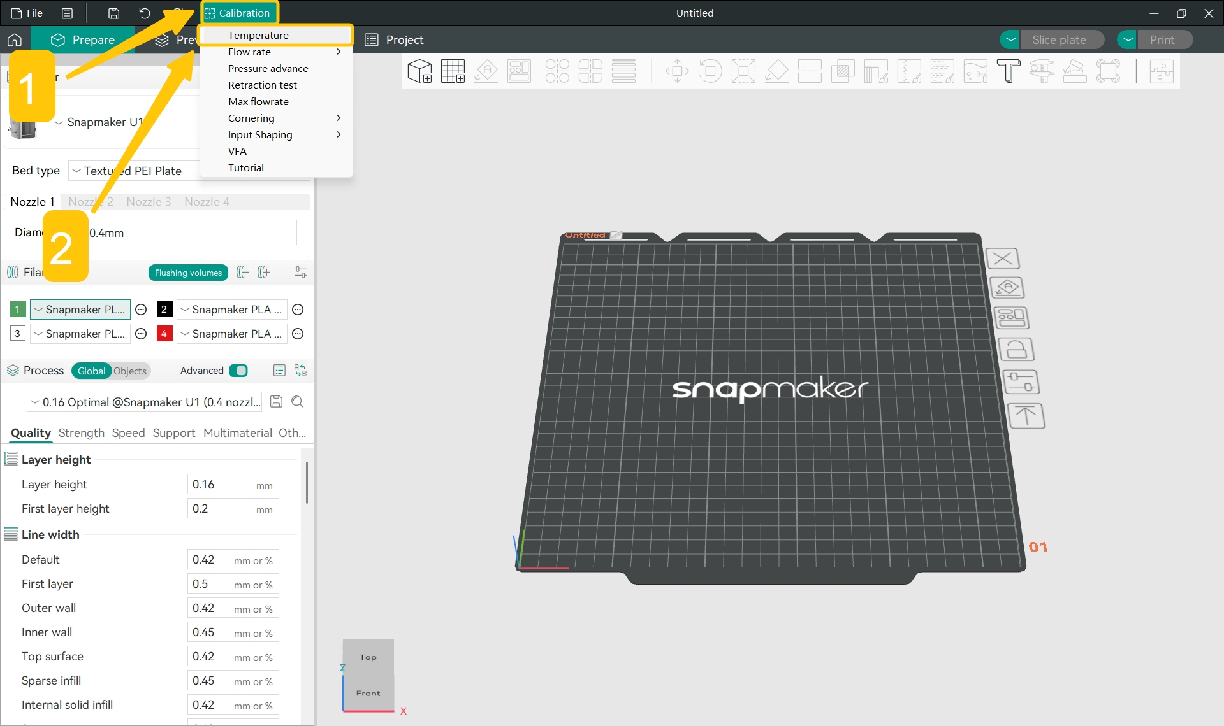Open the Tutorial entry in Calibration menu
Viewport: 1224px width, 726px height.
(x=276, y=168)
